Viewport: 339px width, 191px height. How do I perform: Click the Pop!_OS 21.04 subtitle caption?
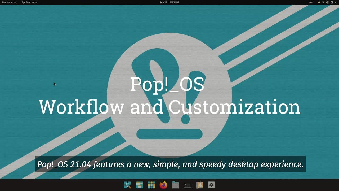170,164
